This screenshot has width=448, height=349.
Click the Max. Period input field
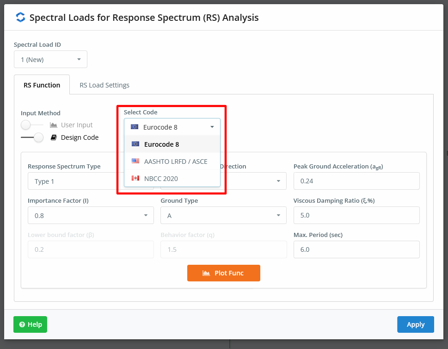coord(356,249)
